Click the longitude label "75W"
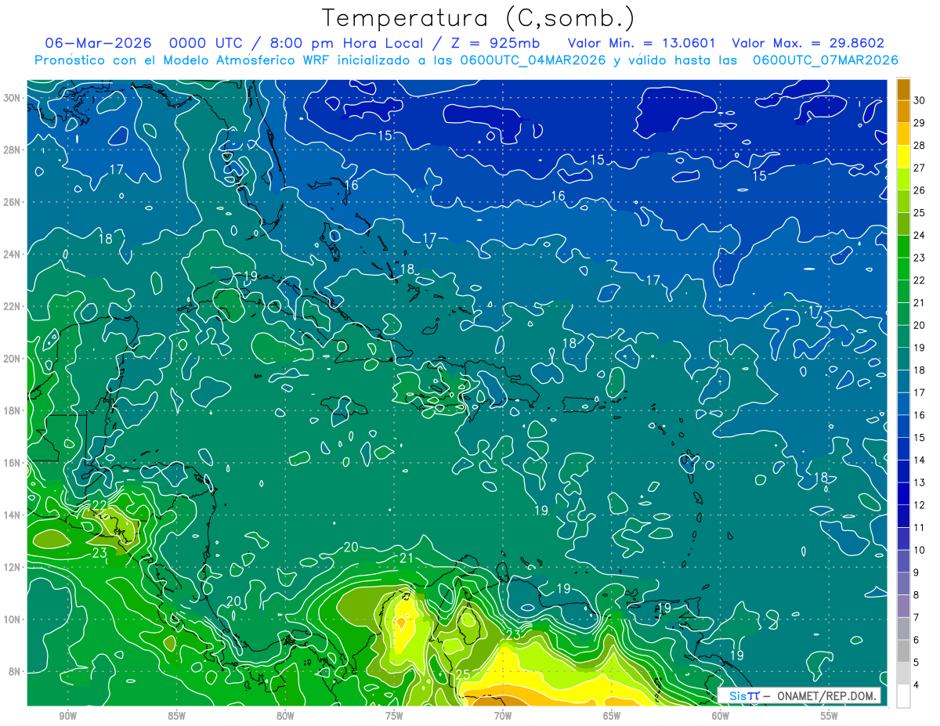Screen dimensions: 940x726 394,716
